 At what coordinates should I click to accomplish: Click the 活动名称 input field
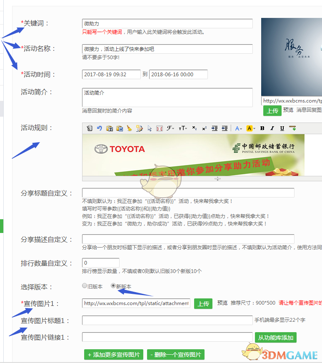tap(167, 49)
